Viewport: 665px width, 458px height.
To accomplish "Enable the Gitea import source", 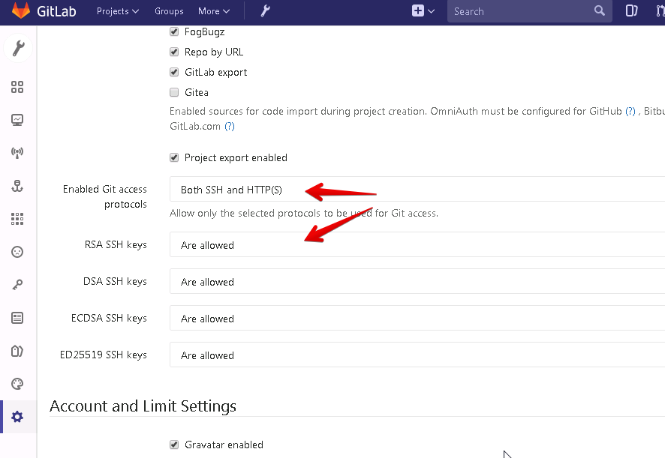I will (x=174, y=92).
